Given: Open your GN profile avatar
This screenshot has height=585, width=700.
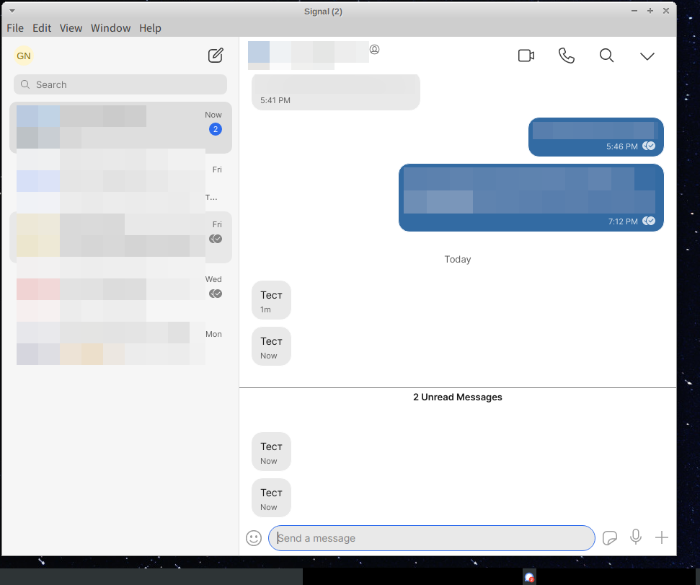Looking at the screenshot, I should [24, 55].
